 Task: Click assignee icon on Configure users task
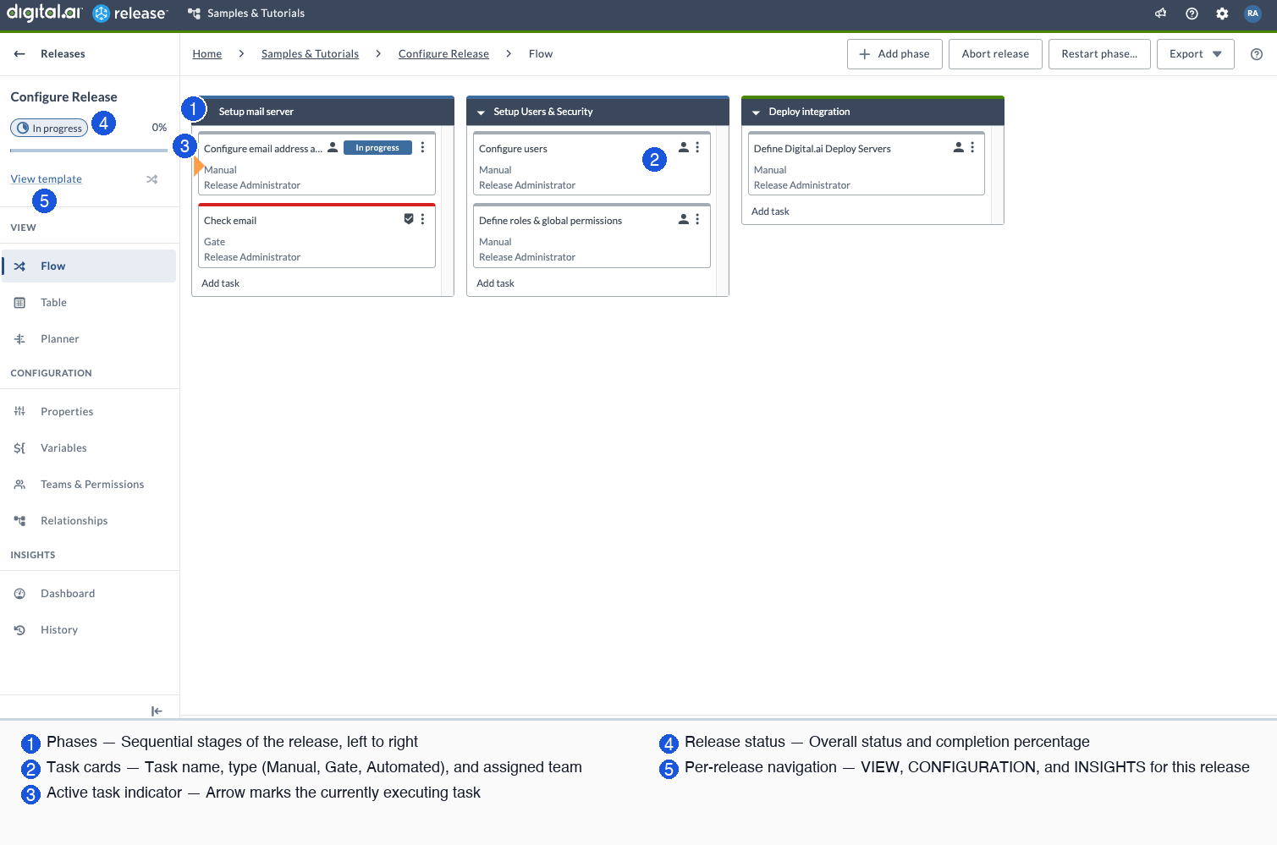tap(684, 147)
